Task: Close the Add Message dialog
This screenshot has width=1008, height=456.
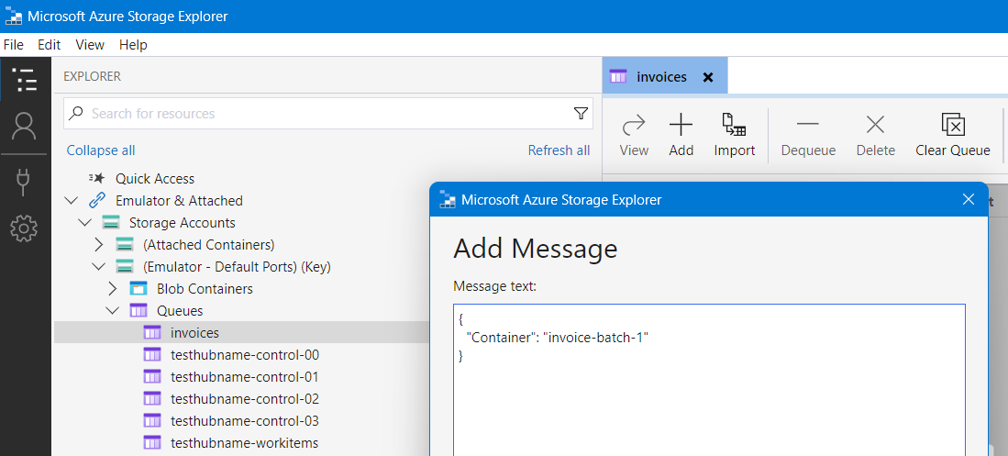Action: tap(969, 199)
